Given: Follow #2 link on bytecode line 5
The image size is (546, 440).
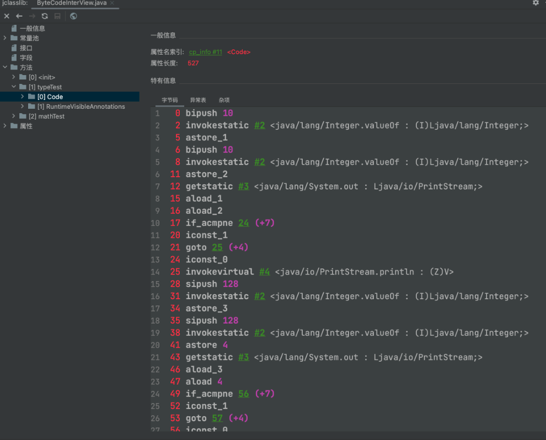Looking at the screenshot, I should 259,162.
